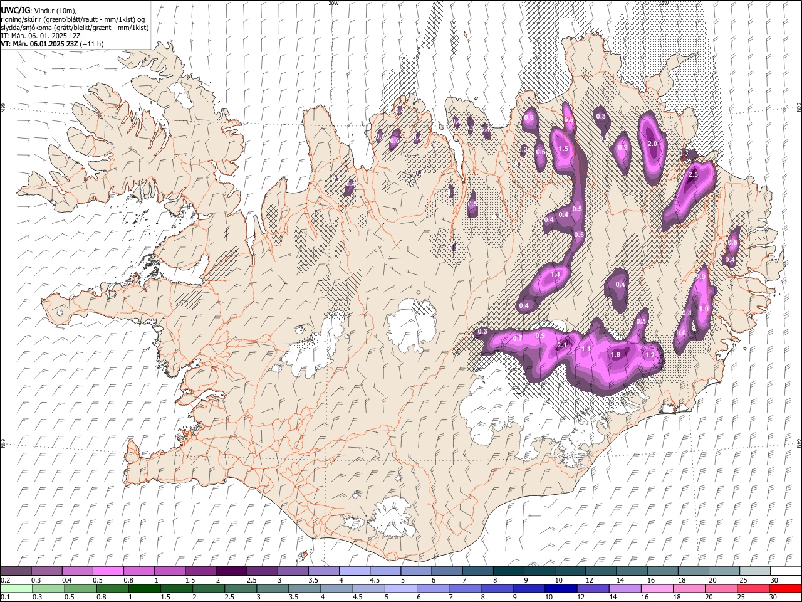Click the 0.2 label under the upper legend
Image resolution: width=802 pixels, height=602 pixels.
click(5, 580)
